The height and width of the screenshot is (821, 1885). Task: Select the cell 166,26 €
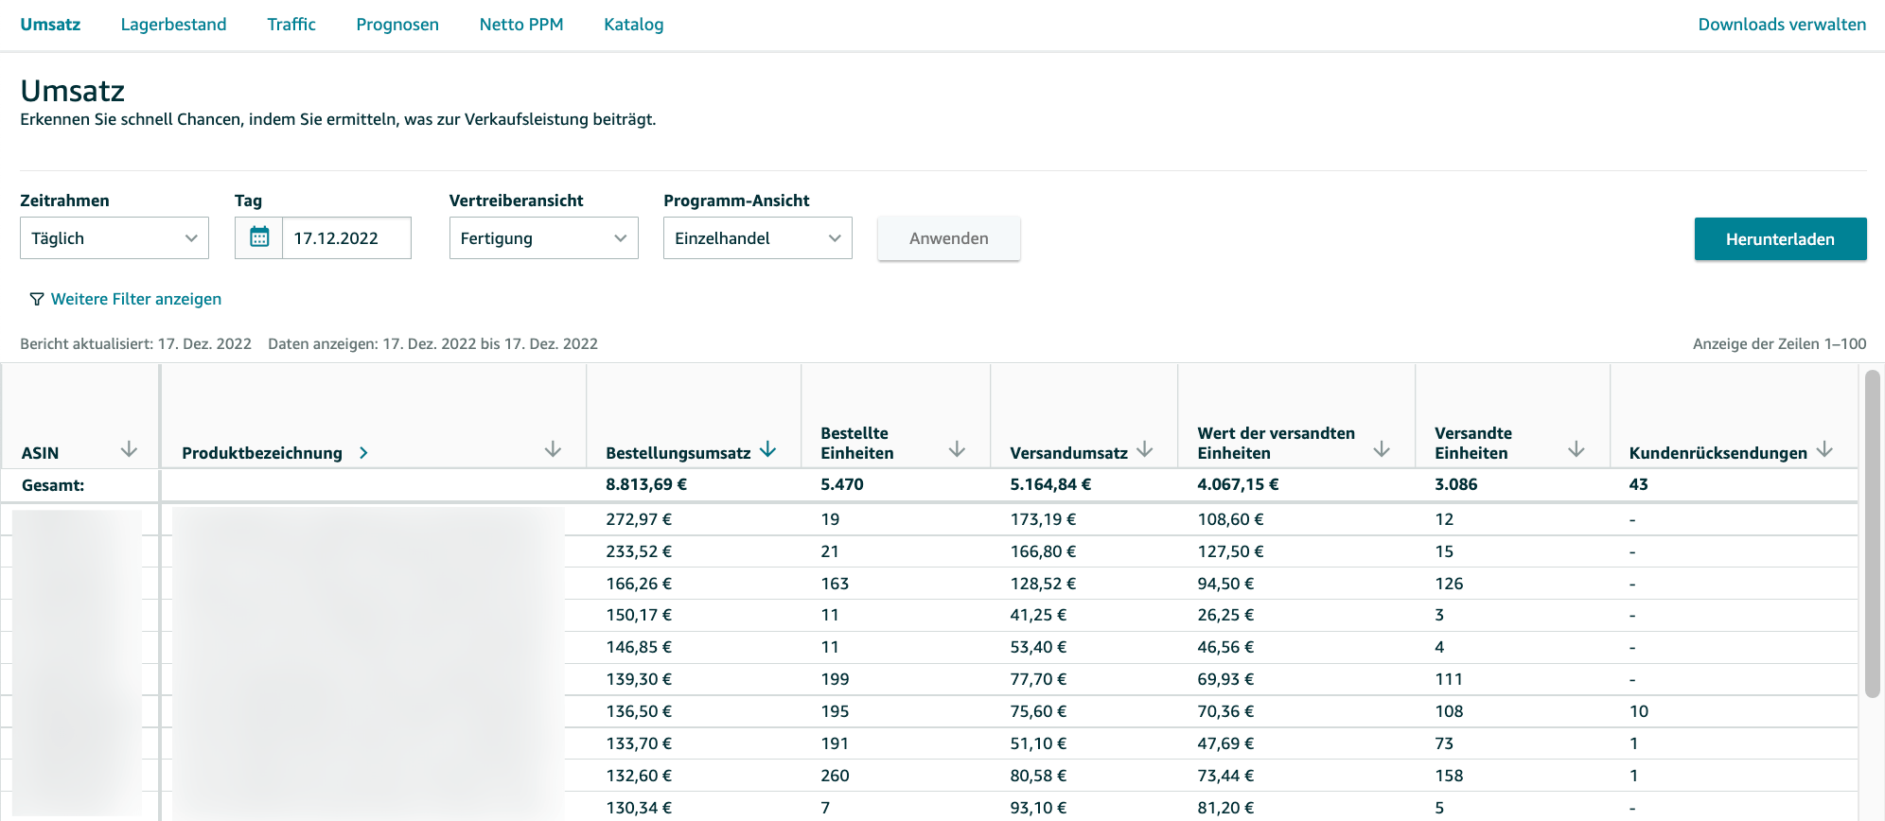pos(639,584)
